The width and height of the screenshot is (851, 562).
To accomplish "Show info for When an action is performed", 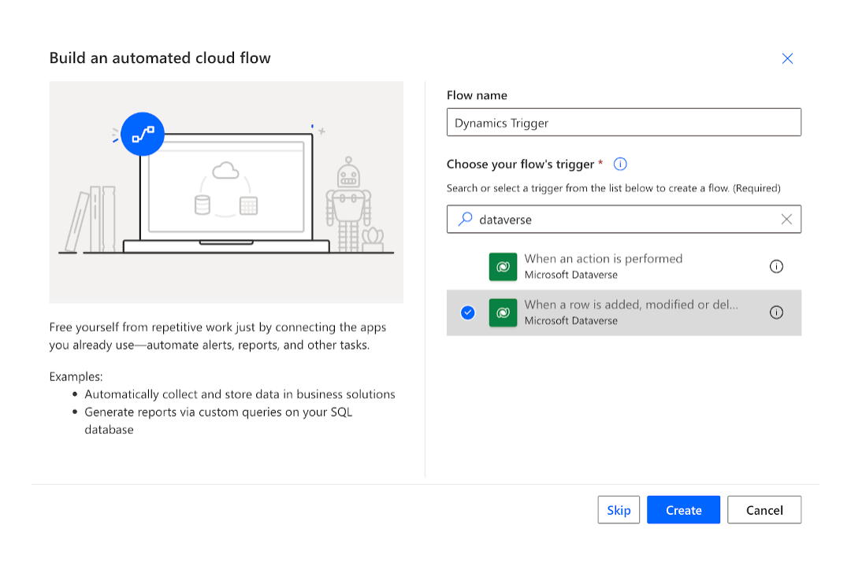I will pos(776,267).
